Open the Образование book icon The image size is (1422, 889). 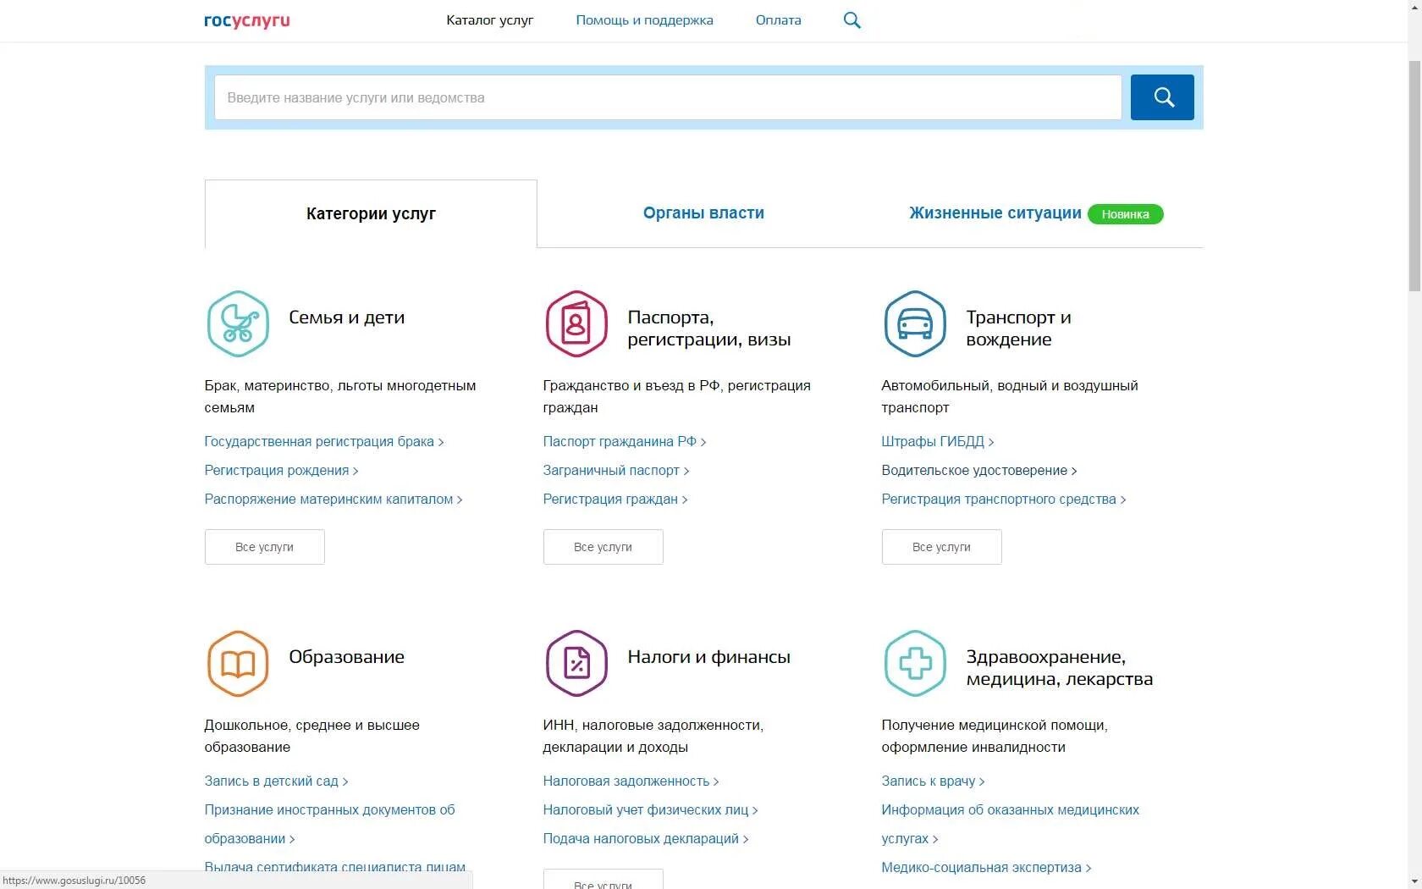[x=238, y=663]
